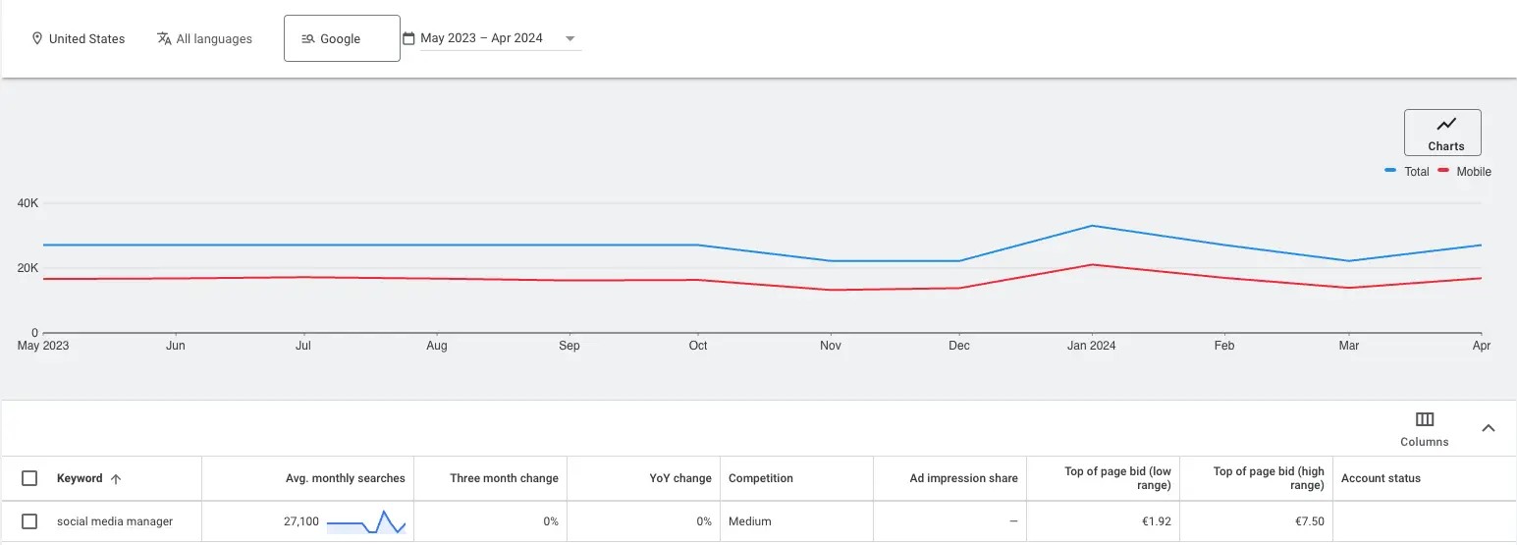Click the Charts line graph icon

click(x=1446, y=125)
